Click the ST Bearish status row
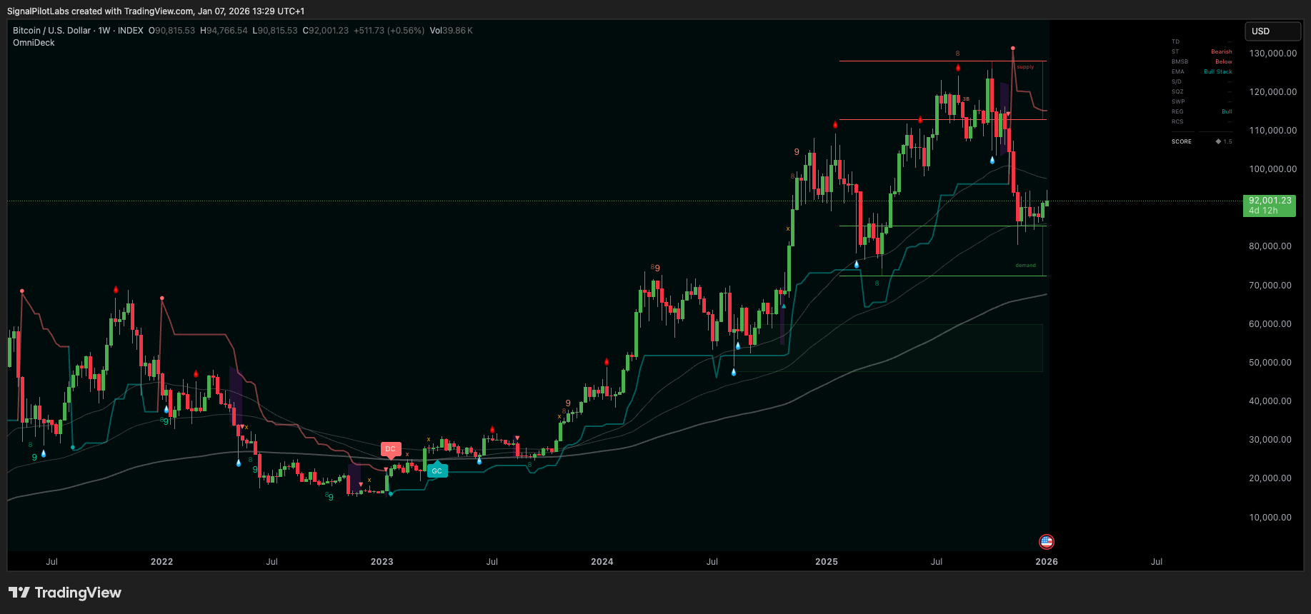This screenshot has width=1311, height=614. click(1202, 51)
